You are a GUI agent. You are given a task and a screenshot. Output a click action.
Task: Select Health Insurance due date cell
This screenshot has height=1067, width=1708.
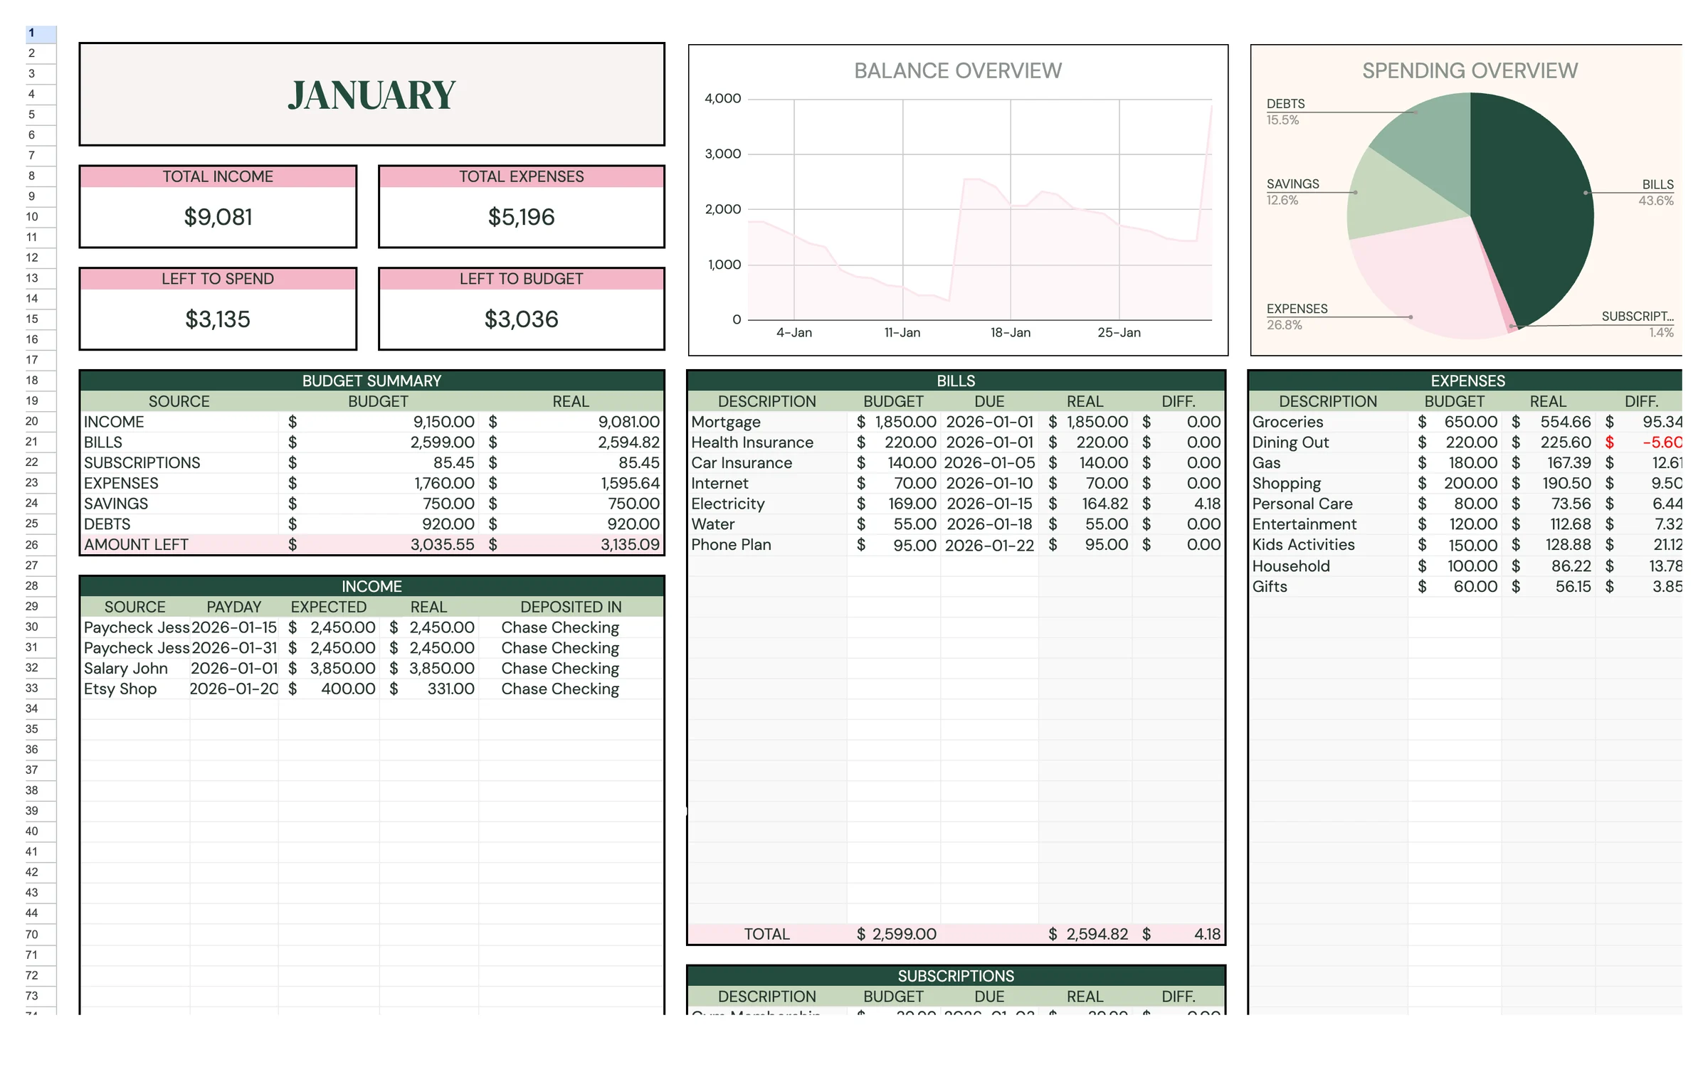coord(989,442)
